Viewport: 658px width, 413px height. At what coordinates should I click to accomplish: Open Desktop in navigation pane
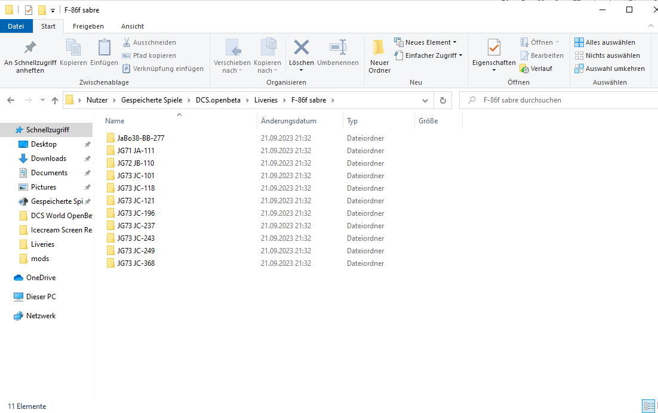[44, 144]
